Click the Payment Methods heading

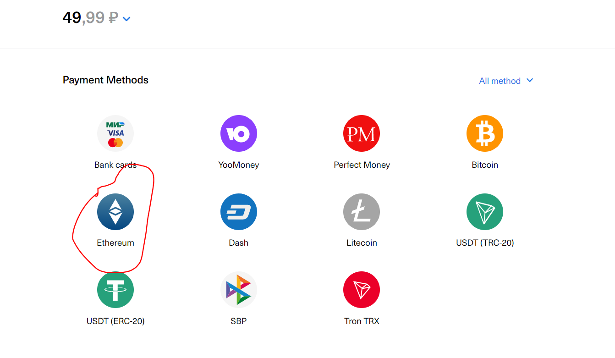click(105, 80)
